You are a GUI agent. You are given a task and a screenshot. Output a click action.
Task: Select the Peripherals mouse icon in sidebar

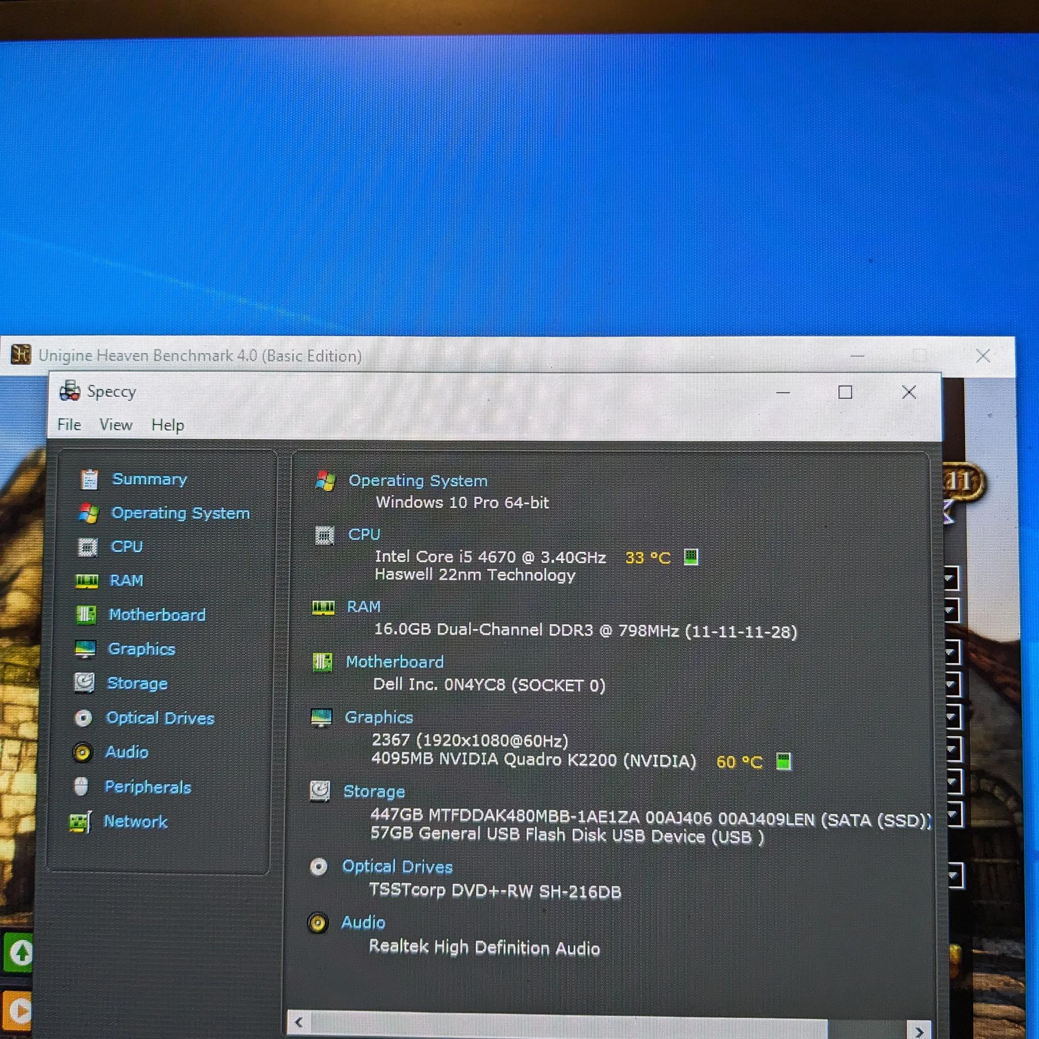[x=81, y=787]
